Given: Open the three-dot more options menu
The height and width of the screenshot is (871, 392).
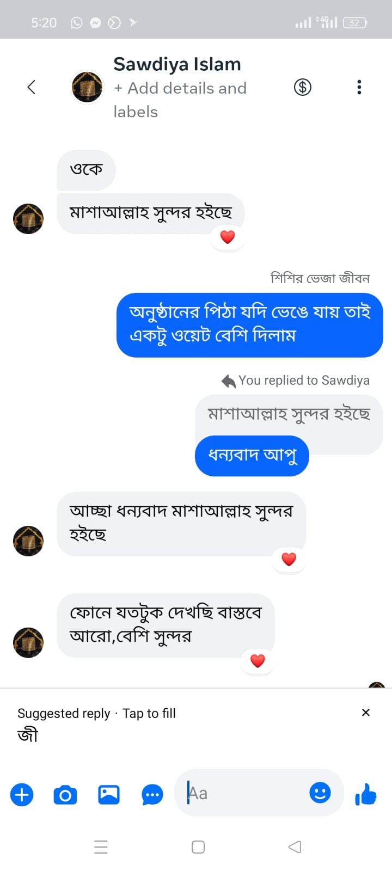Looking at the screenshot, I should [x=359, y=87].
